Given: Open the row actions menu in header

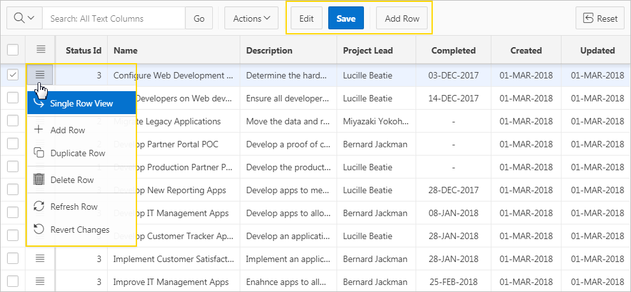Looking at the screenshot, I should [41, 50].
